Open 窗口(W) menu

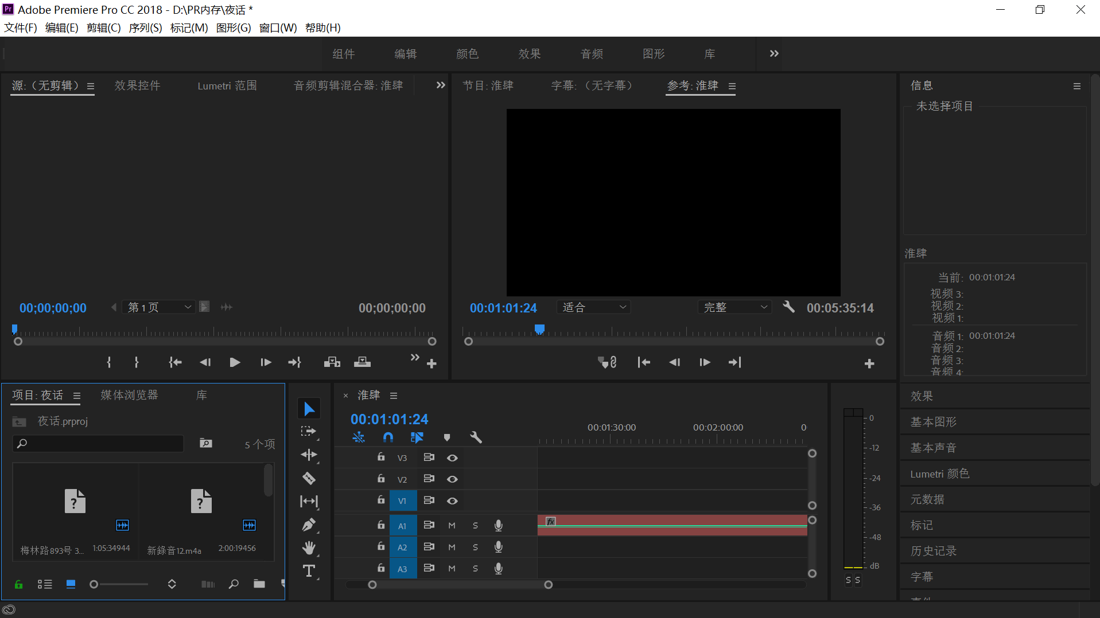(278, 28)
